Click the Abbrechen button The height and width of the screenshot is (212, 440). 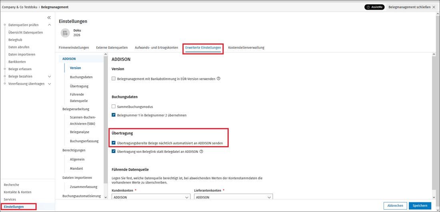tap(395, 206)
